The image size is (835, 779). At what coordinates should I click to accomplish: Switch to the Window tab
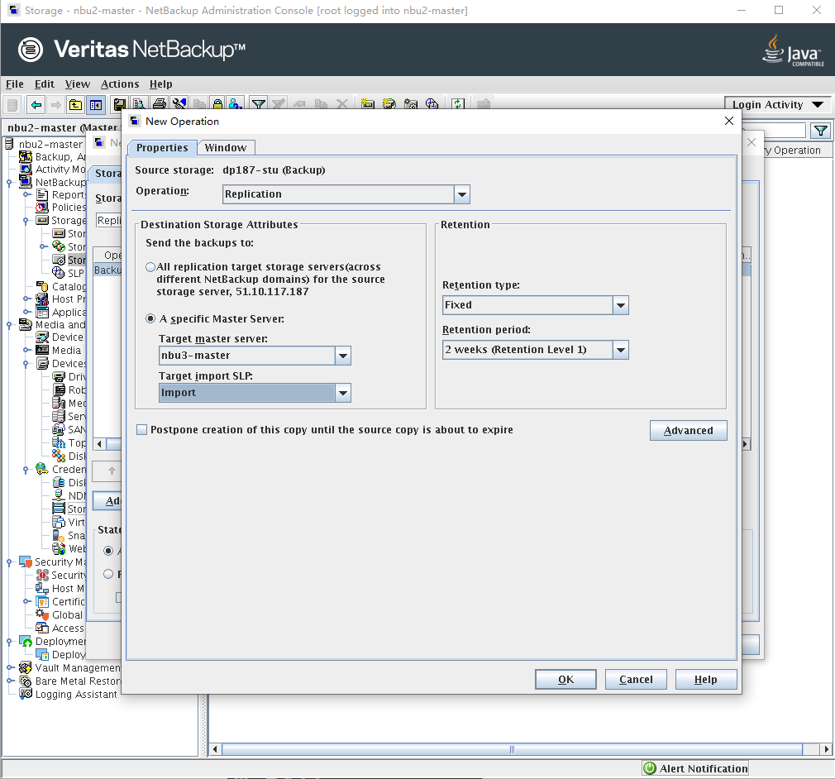pyautogui.click(x=226, y=147)
